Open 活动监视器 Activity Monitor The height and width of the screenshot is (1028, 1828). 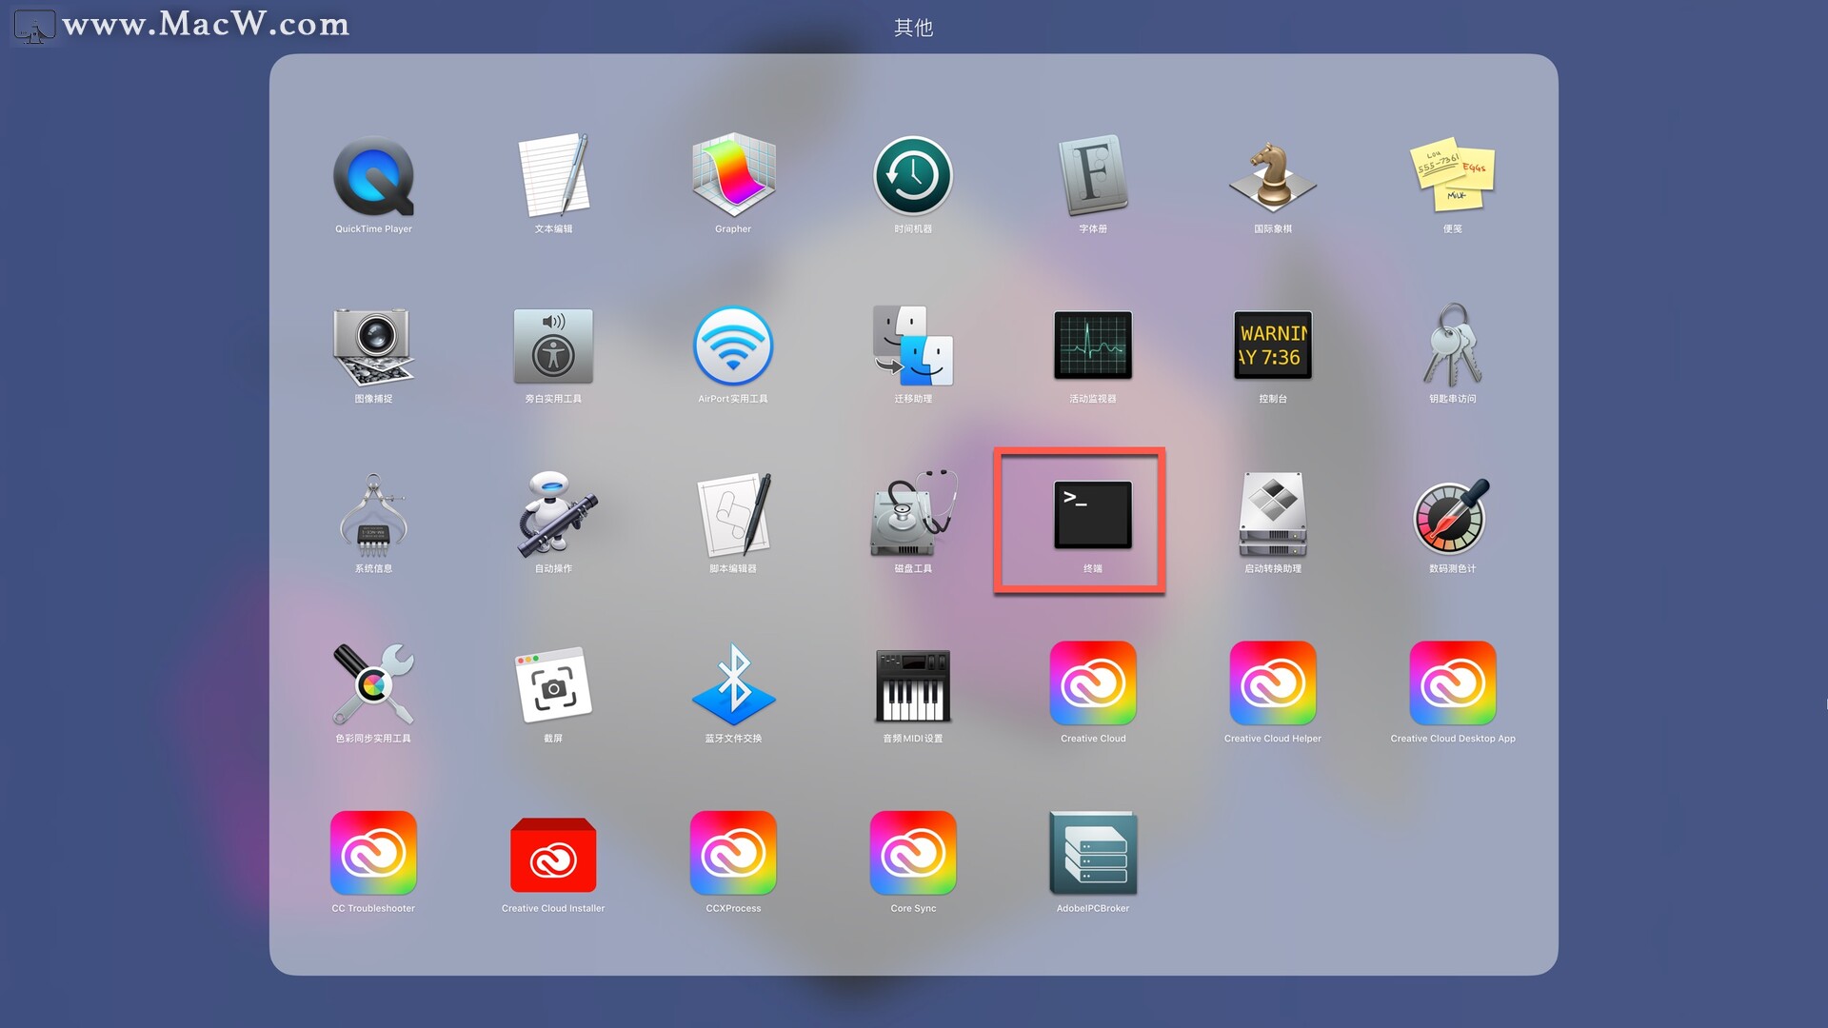[1093, 346]
